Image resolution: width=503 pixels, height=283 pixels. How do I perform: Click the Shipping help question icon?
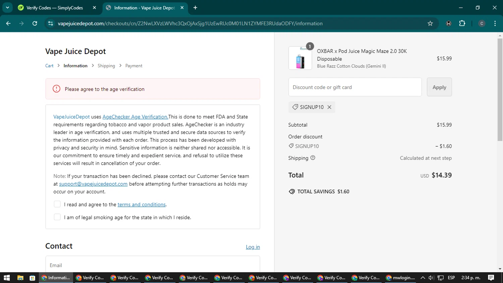click(x=313, y=158)
